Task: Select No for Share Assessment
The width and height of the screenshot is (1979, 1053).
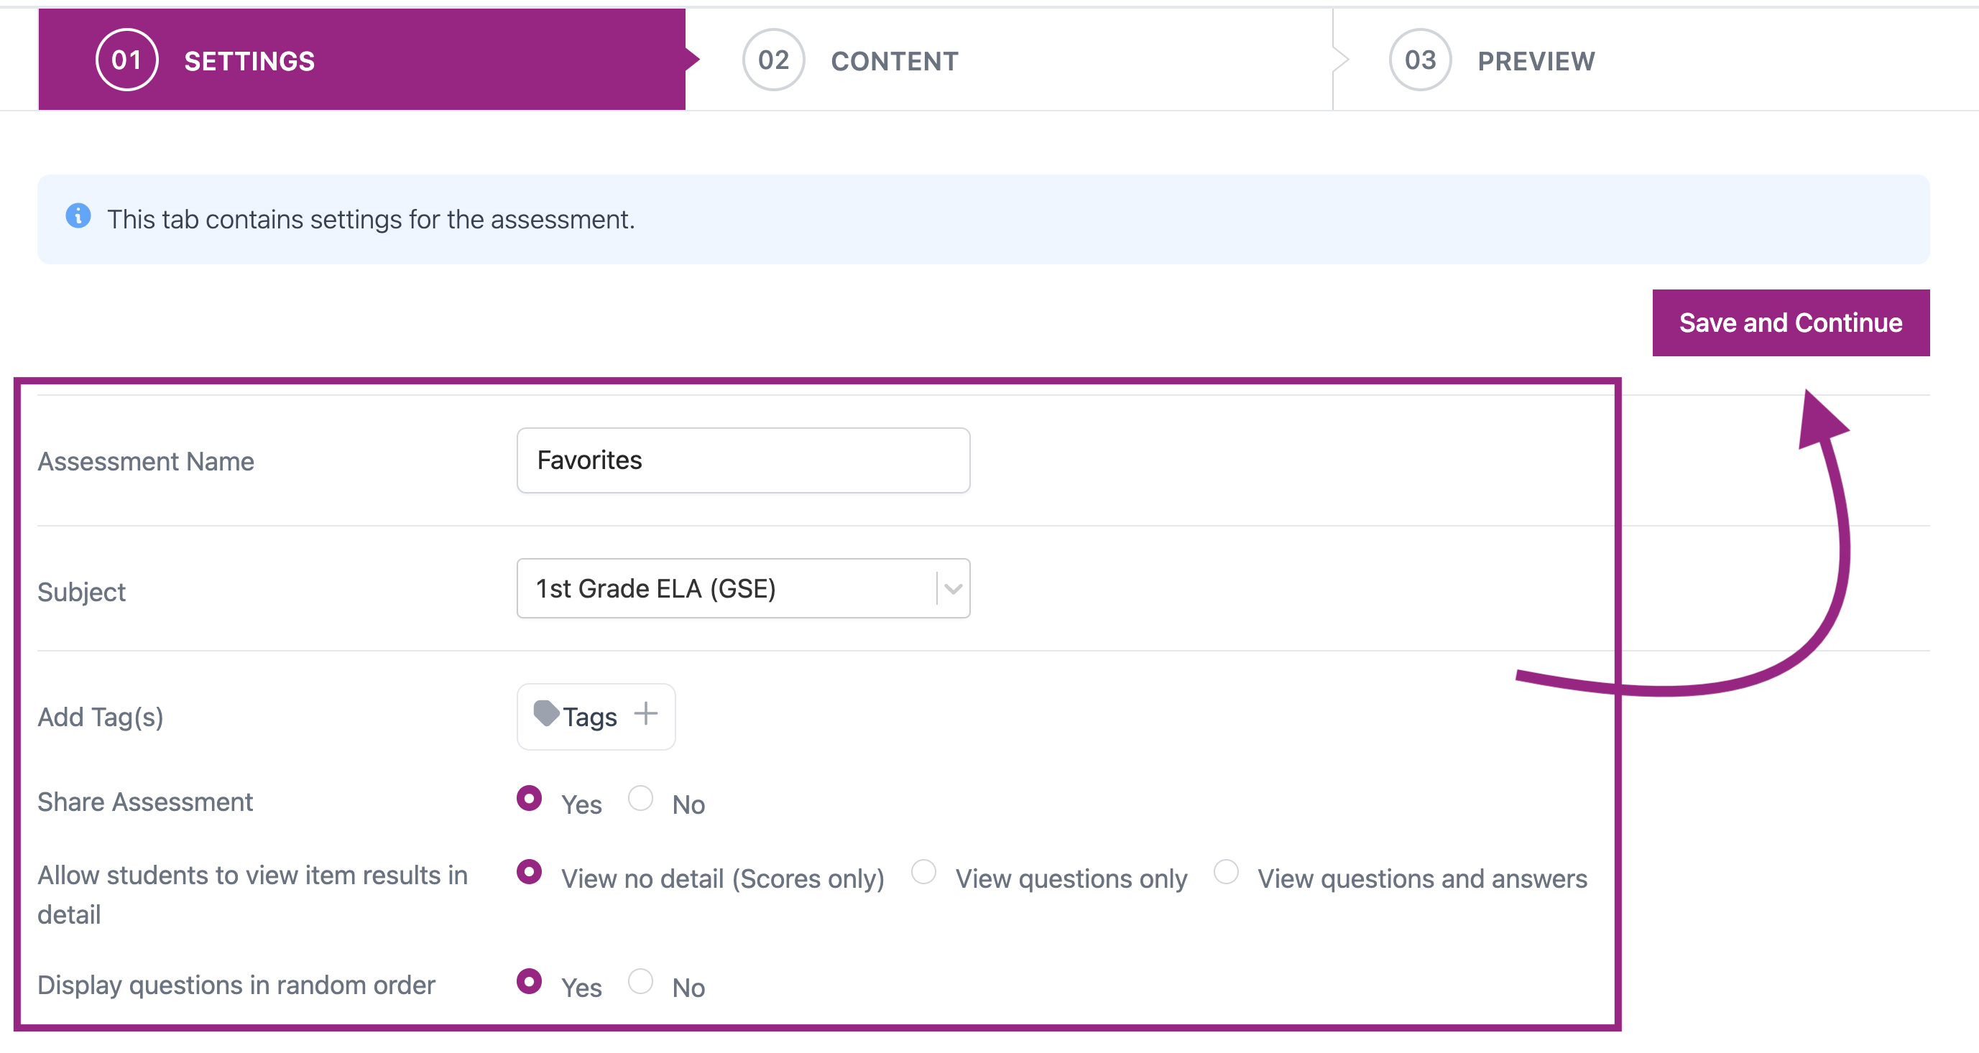Action: pos(641,799)
